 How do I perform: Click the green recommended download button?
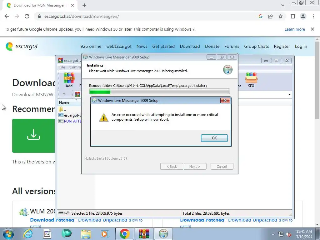coord(33,136)
